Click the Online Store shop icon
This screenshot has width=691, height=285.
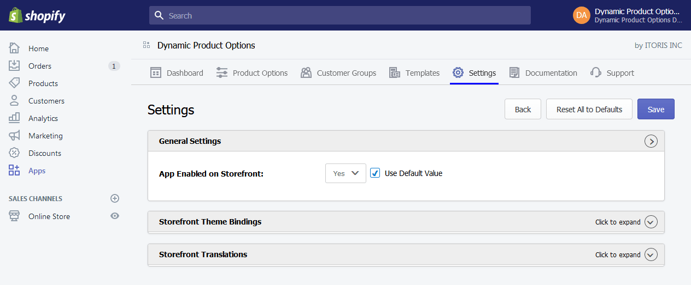[14, 216]
